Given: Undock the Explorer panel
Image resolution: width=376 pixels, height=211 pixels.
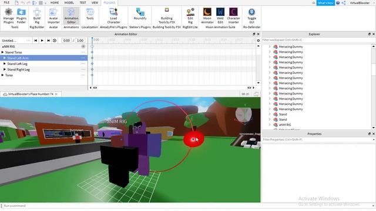Looking at the screenshot, I should pos(370,34).
